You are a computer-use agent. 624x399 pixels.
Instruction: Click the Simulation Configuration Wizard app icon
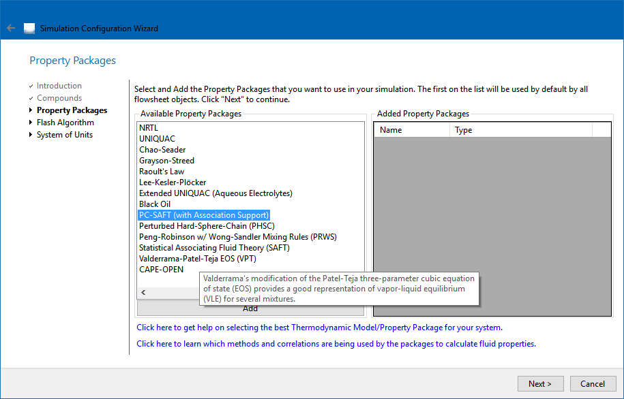click(x=29, y=29)
